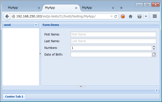Click the west panel title

[7, 25]
